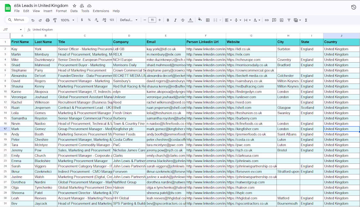
Task: Apply strikethrough formatting
Action: pyautogui.click(x=183, y=20)
